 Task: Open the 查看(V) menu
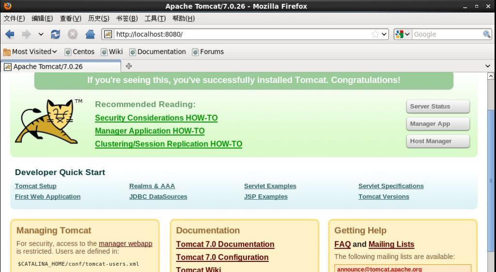click(x=71, y=18)
